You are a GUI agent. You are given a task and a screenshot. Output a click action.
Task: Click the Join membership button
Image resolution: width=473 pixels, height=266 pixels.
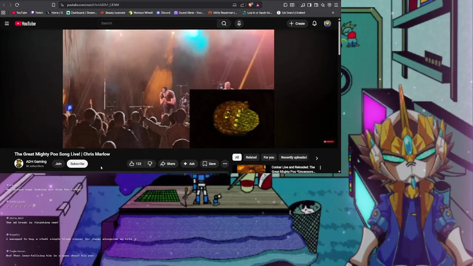58,164
